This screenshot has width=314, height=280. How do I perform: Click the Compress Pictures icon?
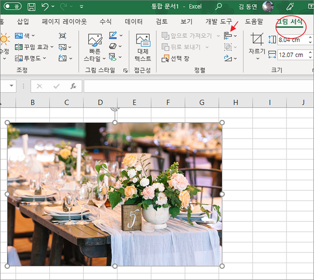coord(63,36)
